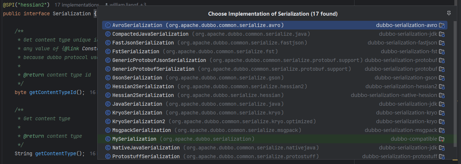Jump to JavaSerialization implementation
The image size is (461, 164).
[x=137, y=104]
